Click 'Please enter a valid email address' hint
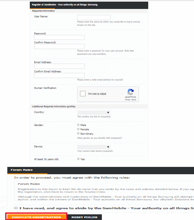This screenshot has width=194, height=220. (100, 80)
